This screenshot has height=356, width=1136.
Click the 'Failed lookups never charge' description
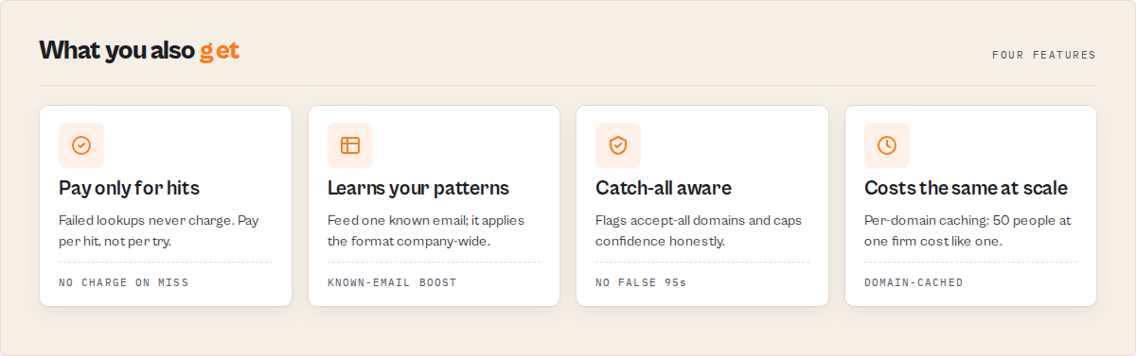159,230
